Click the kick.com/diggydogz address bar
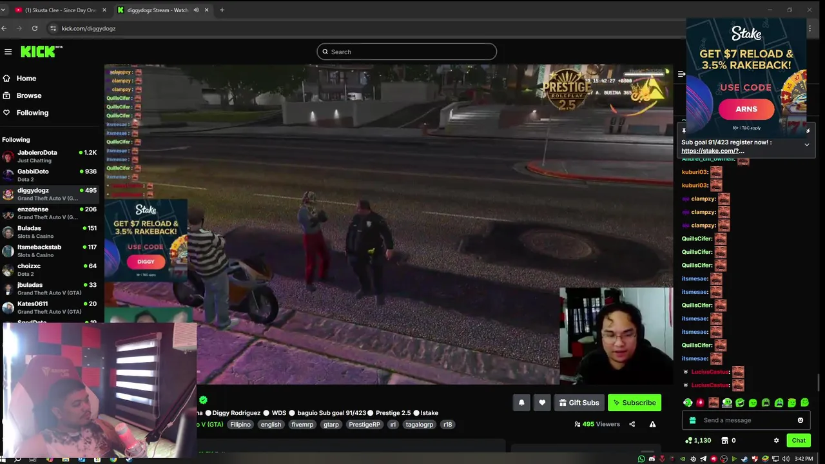 pos(367,28)
